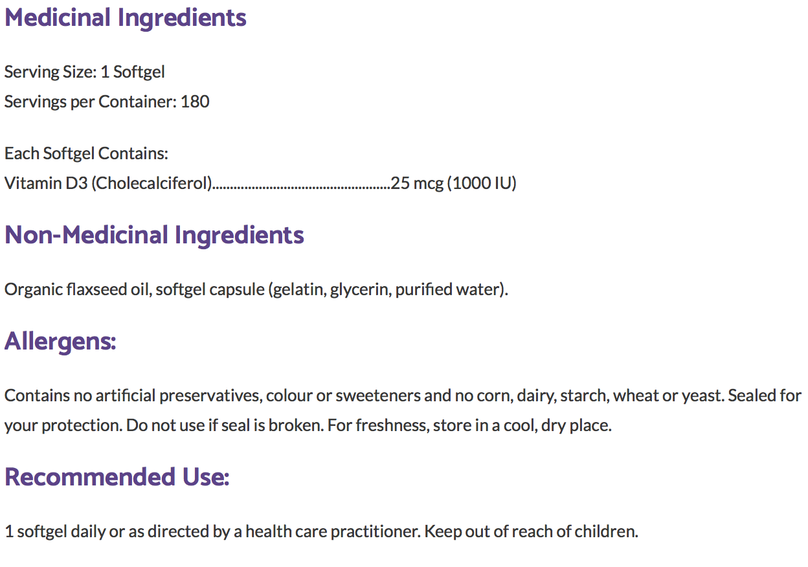Click the Serving Size: 1 Softgel line
The height and width of the screenshot is (567, 808).
(85, 72)
